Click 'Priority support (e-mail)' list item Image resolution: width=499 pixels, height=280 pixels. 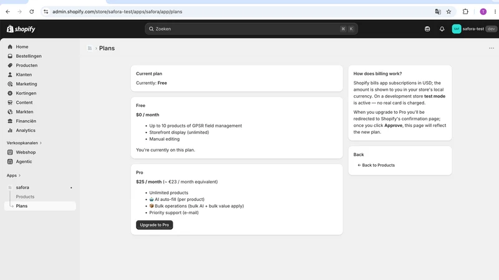174,213
